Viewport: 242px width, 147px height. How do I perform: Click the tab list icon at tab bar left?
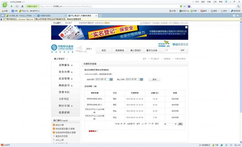3,16
